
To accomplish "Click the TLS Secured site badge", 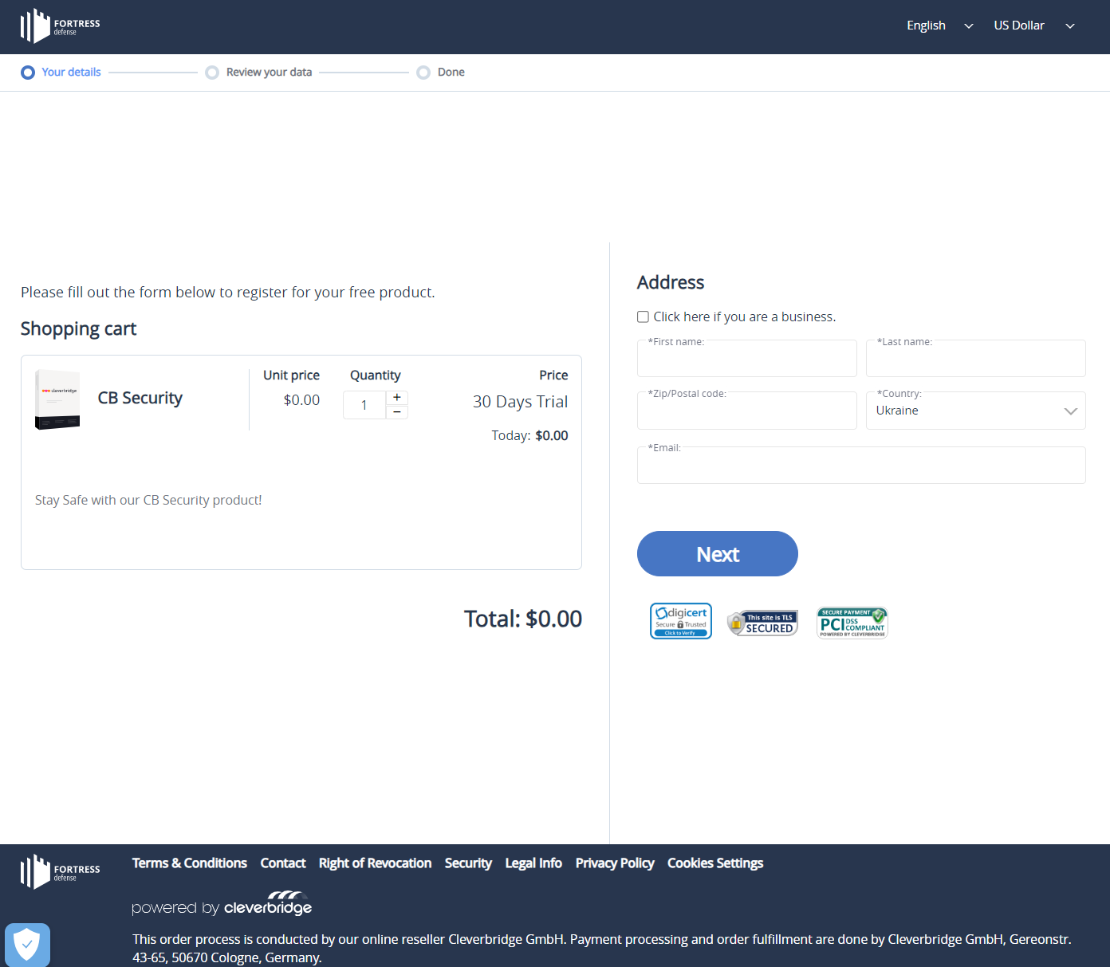I will (x=763, y=623).
